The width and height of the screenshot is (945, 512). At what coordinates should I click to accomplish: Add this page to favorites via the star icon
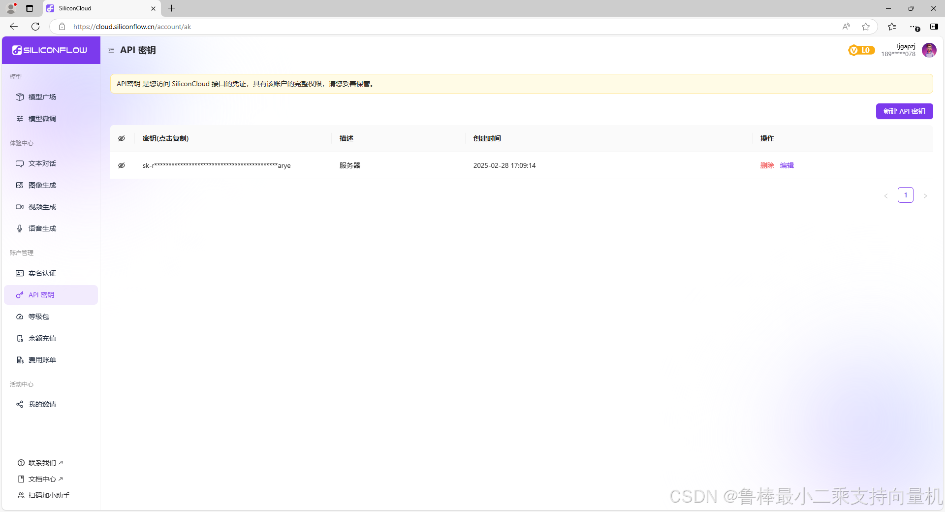click(x=866, y=27)
